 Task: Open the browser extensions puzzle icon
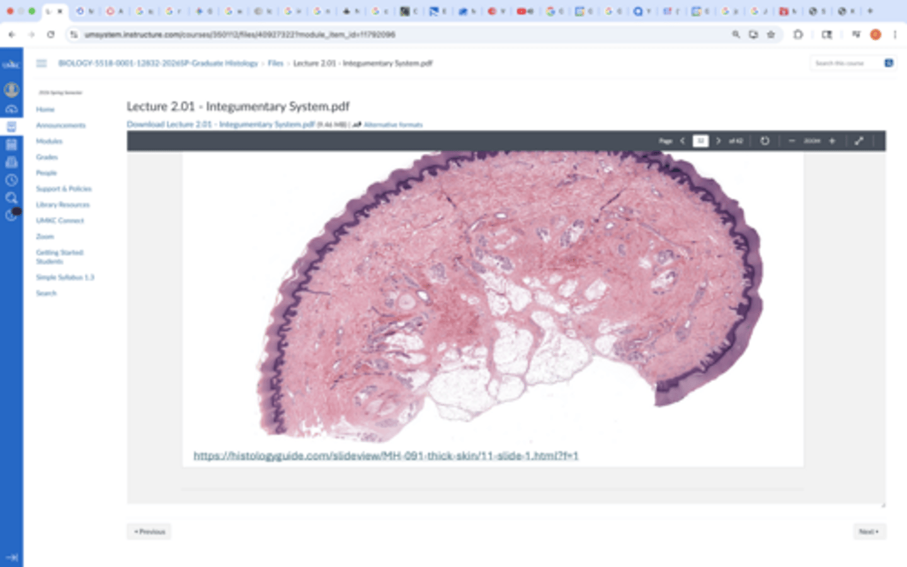coord(798,35)
